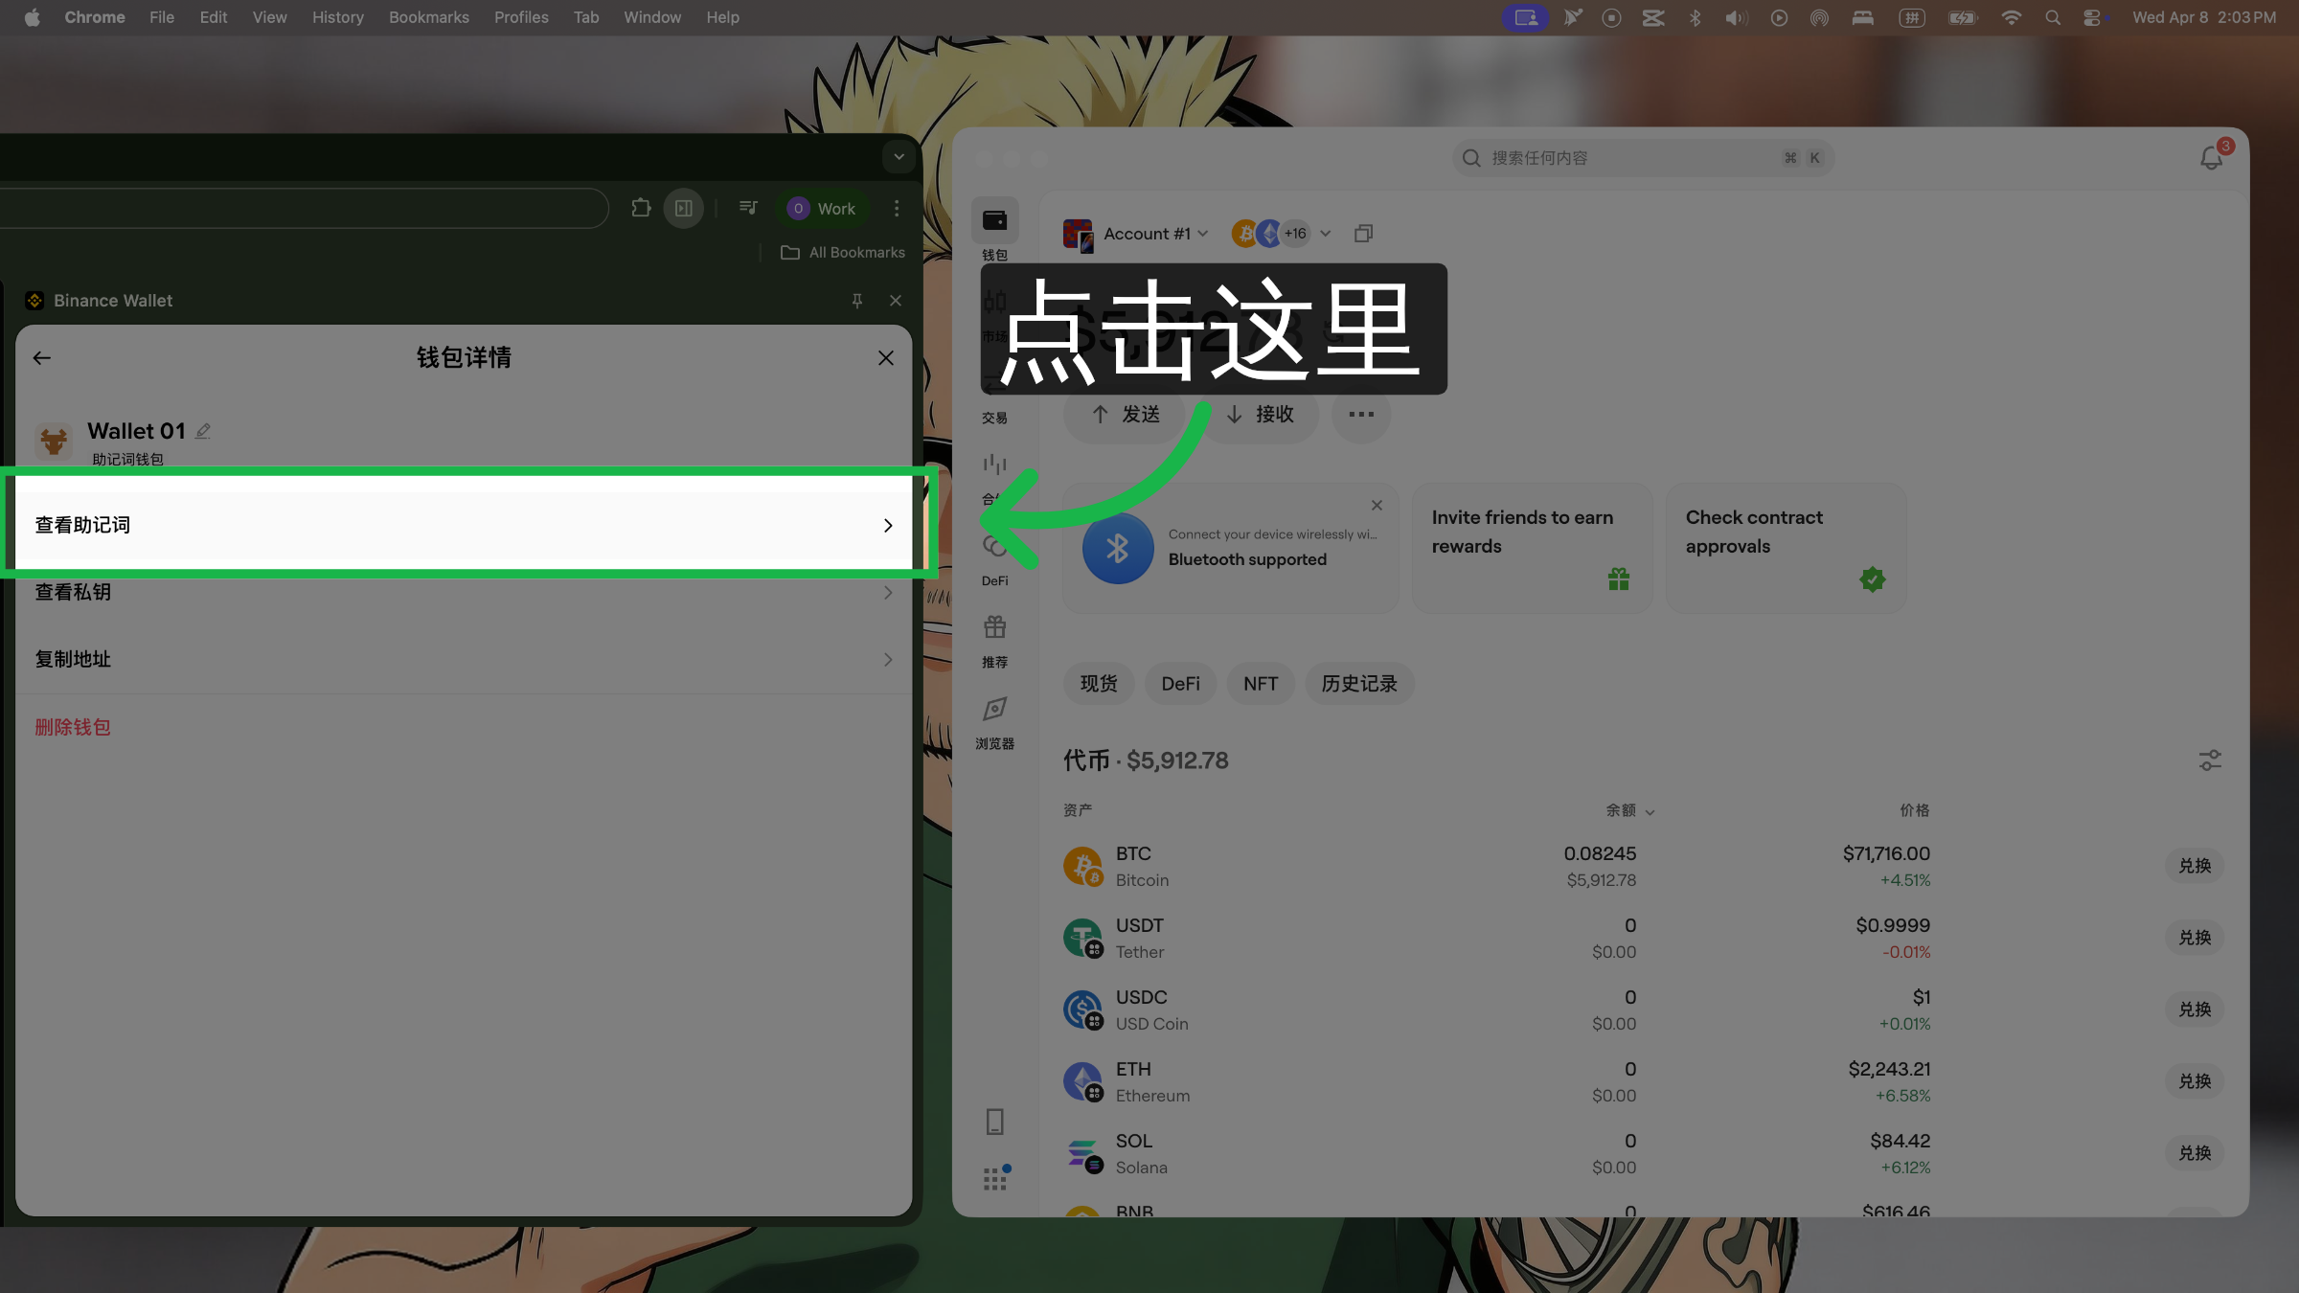Open 查看助记词 row
Screen dimensions: 2299x1293
(x=464, y=525)
